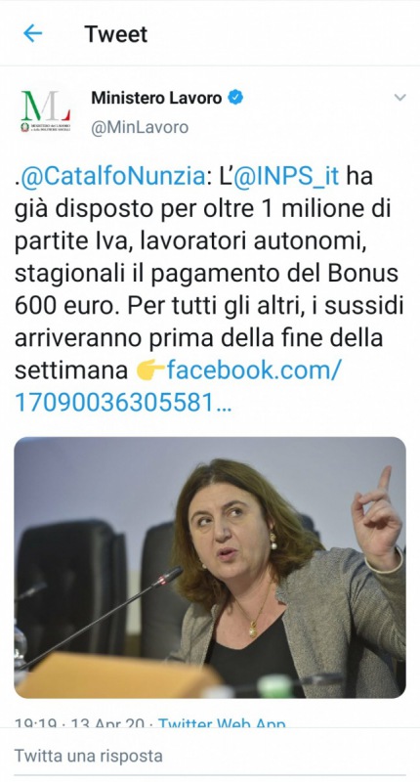Image resolution: width=420 pixels, height=782 pixels.
Task: Click the 'Tweet' header title
Action: tap(116, 34)
